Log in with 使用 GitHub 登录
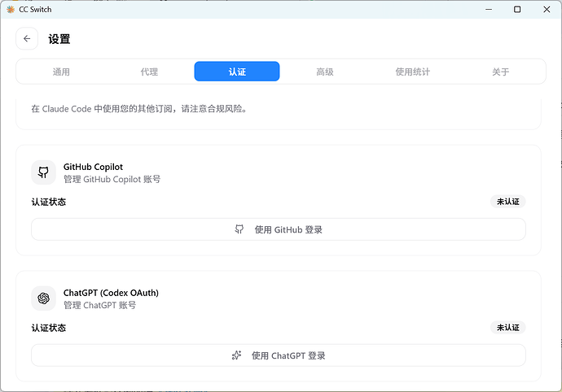Viewport: 562px width, 392px height. pos(279,229)
